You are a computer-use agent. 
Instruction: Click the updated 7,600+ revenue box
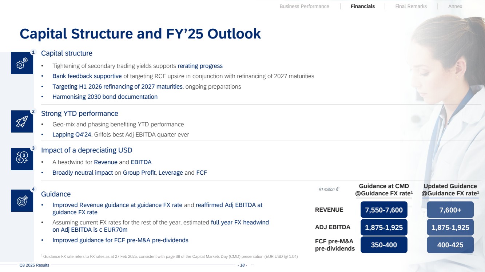450,210
